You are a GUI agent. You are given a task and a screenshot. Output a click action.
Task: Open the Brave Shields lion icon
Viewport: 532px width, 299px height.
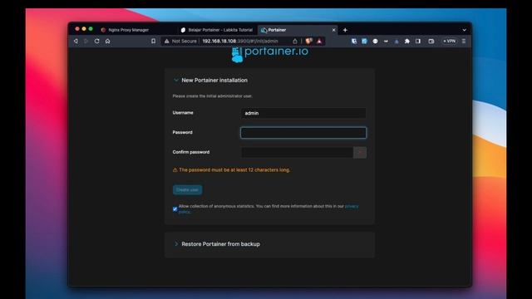(308, 41)
